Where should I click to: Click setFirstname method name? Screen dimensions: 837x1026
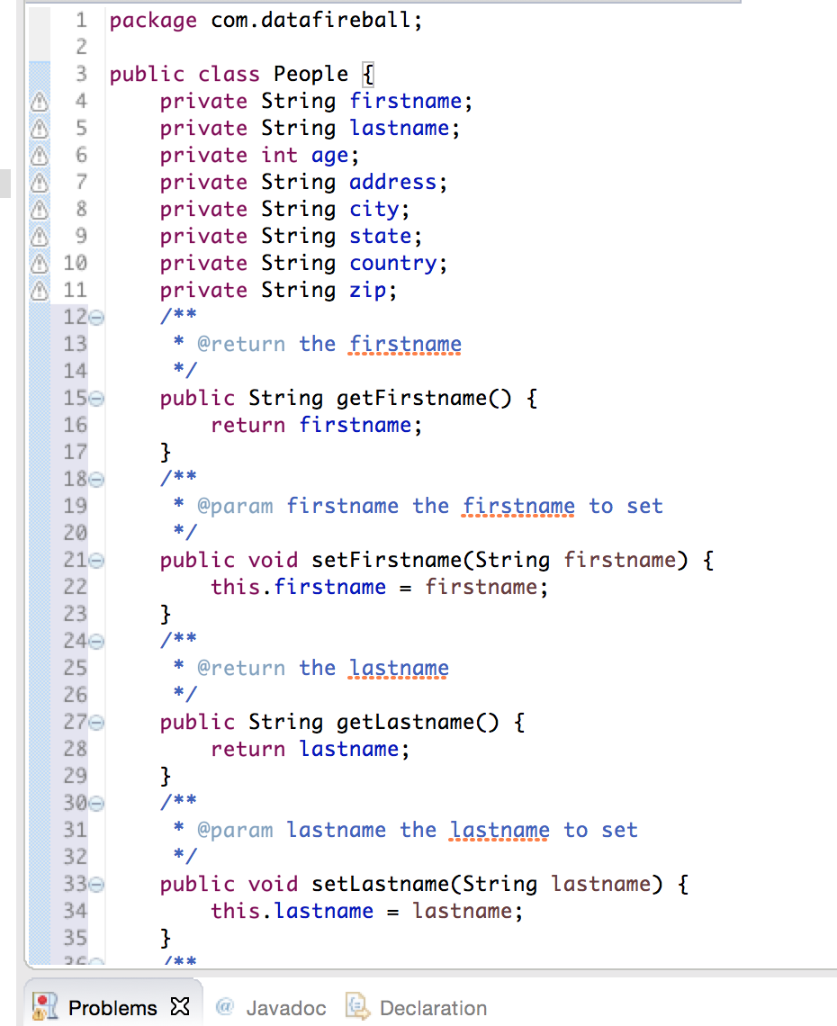pos(387,560)
